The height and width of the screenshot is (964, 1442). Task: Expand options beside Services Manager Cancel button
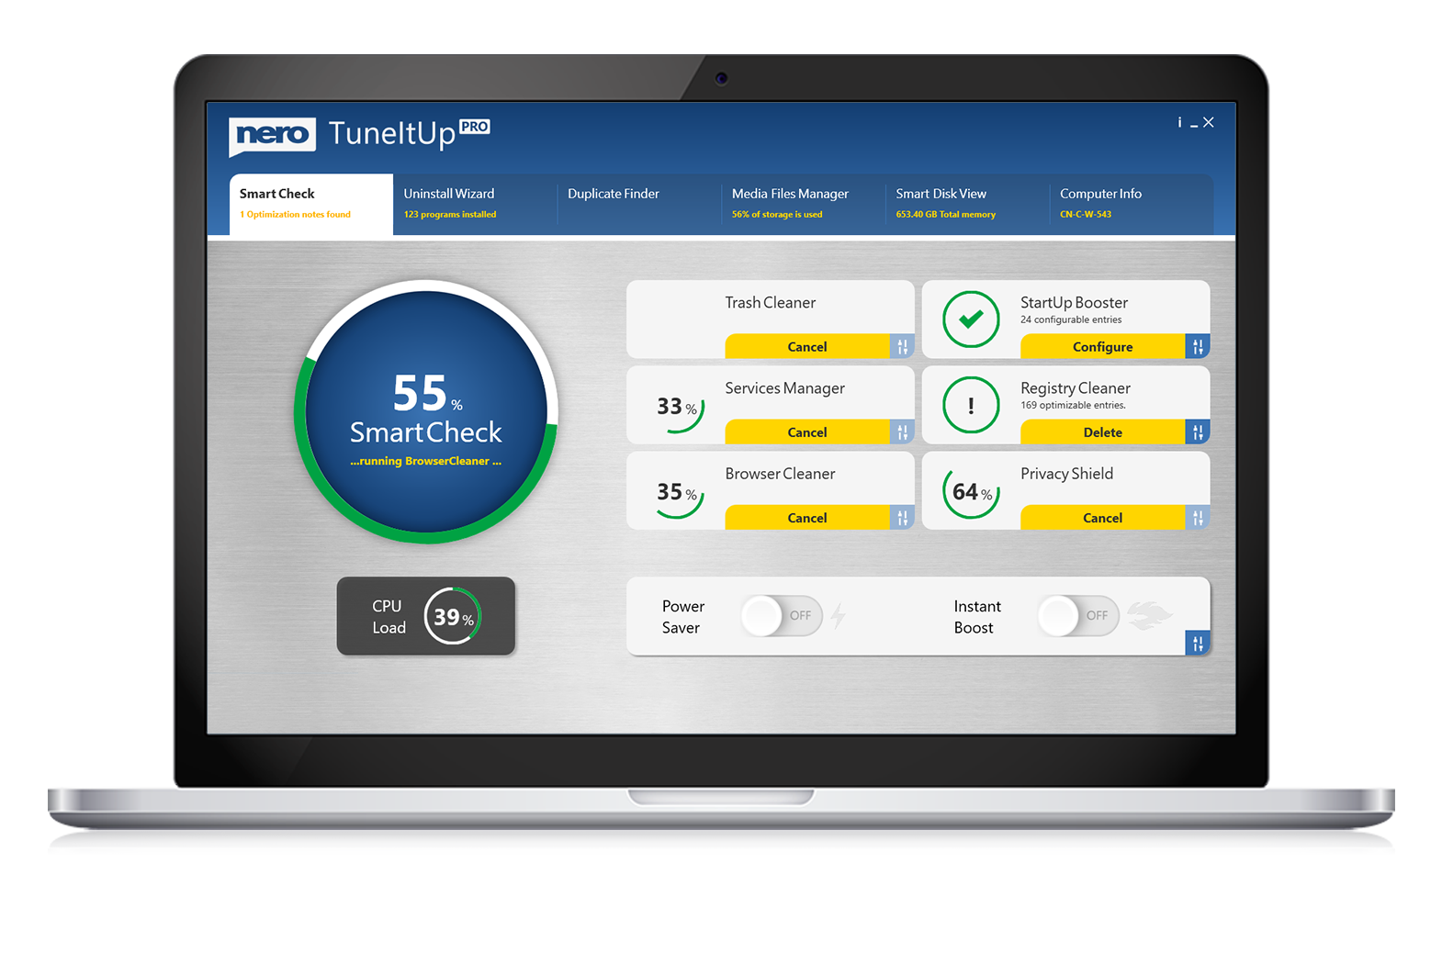[x=903, y=432]
